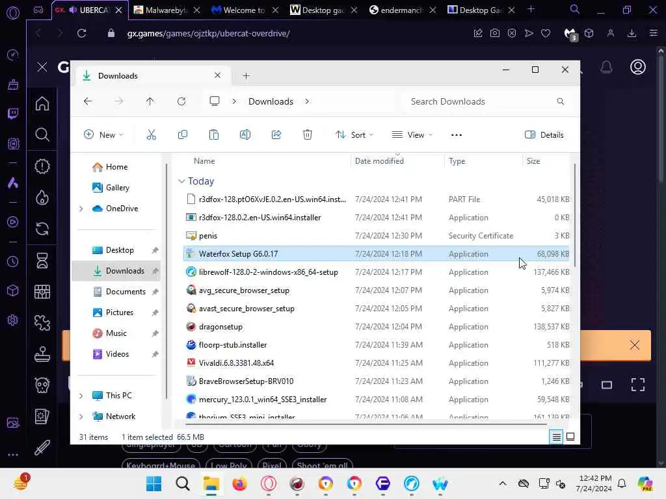666x499 pixels.
Task: Go up one folder level in File Explorer
Action: pos(150,101)
